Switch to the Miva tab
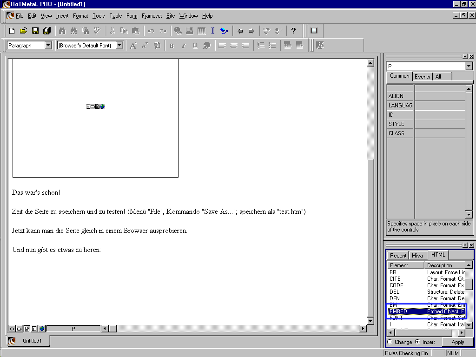The width and height of the screenshot is (476, 357). [x=417, y=256]
